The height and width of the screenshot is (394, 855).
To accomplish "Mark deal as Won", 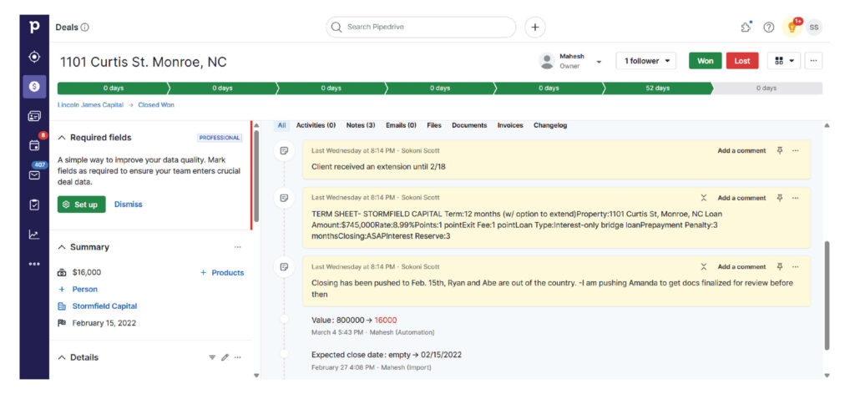I will [705, 61].
